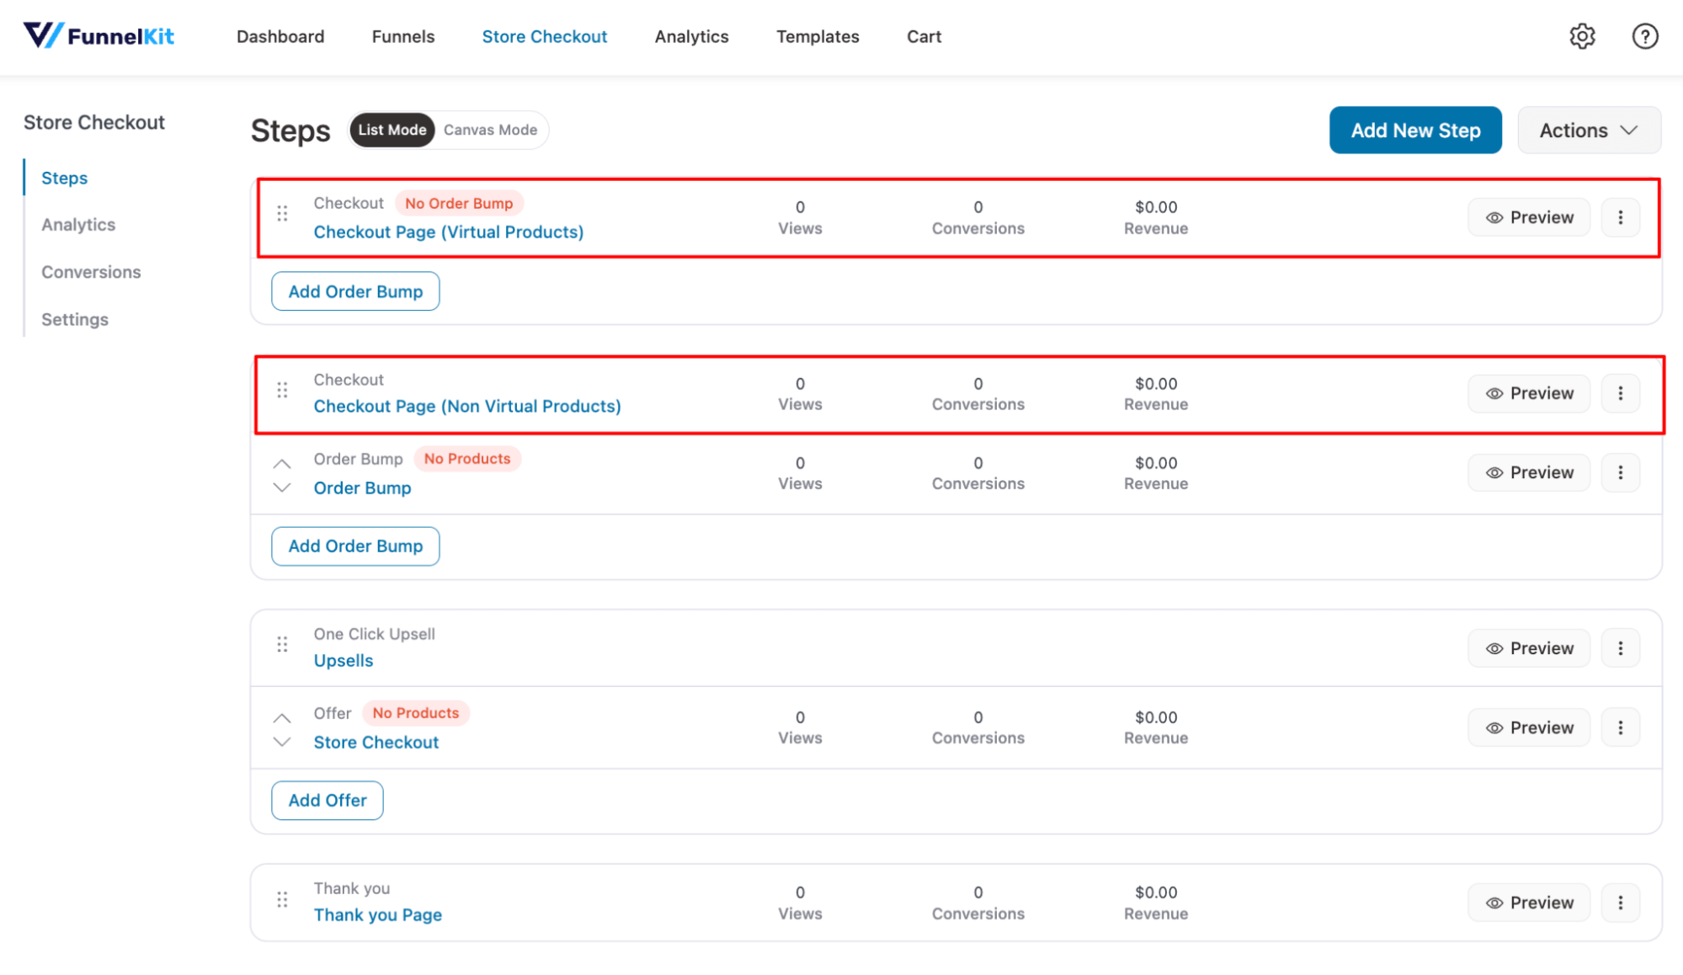This screenshot has height=975, width=1683.
Task: Open Checkout Page (Virtual Products) link
Action: tap(448, 232)
